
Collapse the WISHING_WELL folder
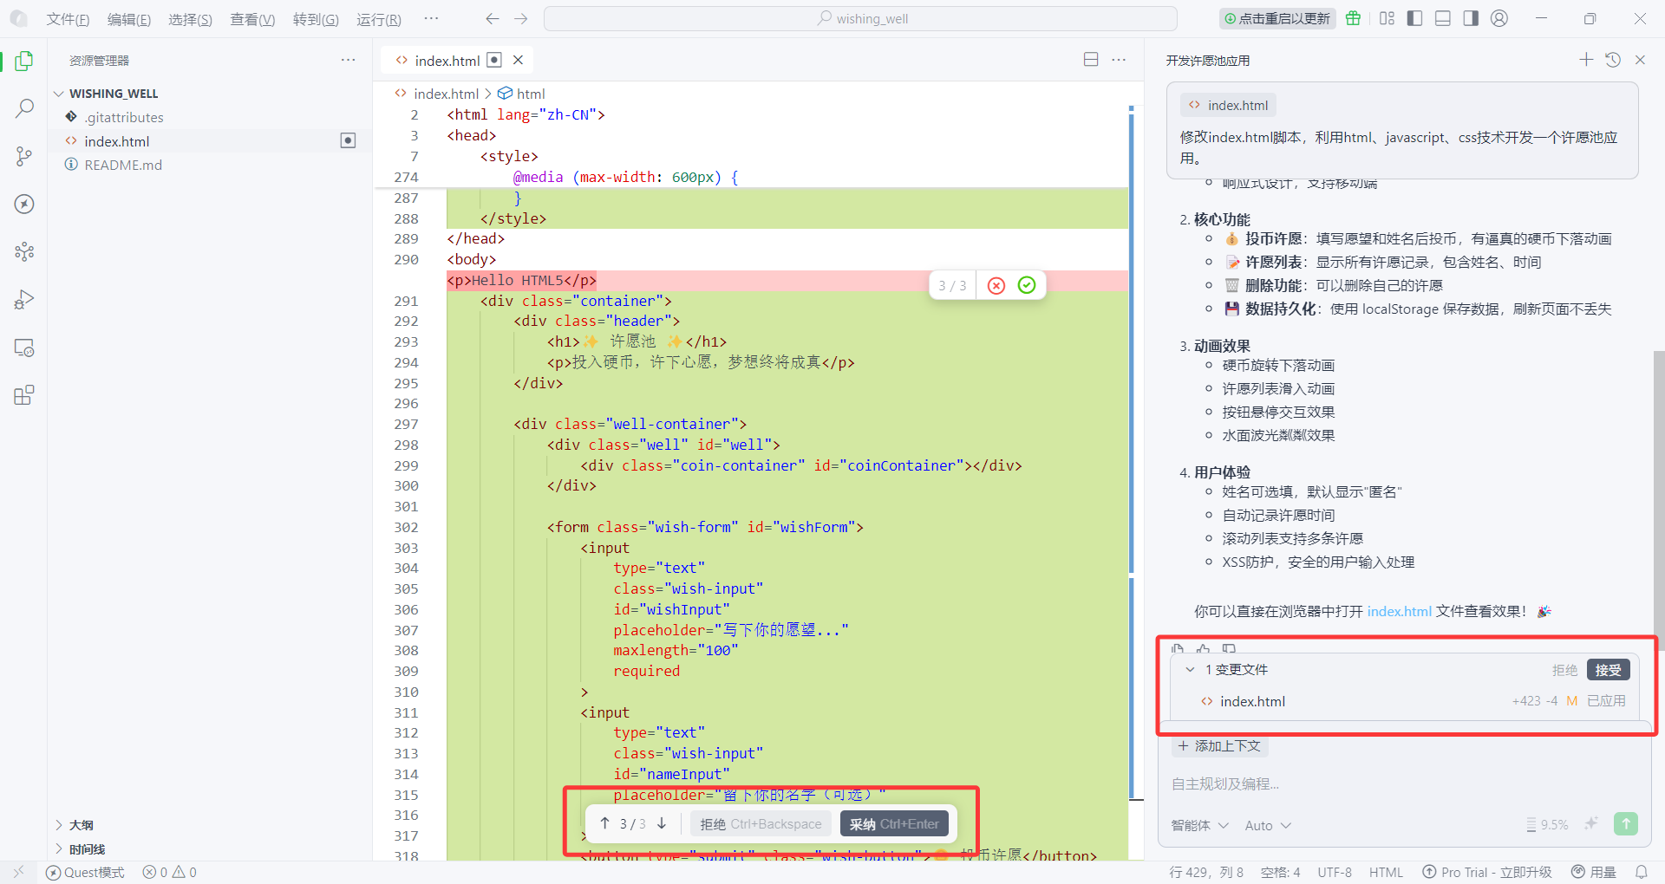click(x=59, y=94)
